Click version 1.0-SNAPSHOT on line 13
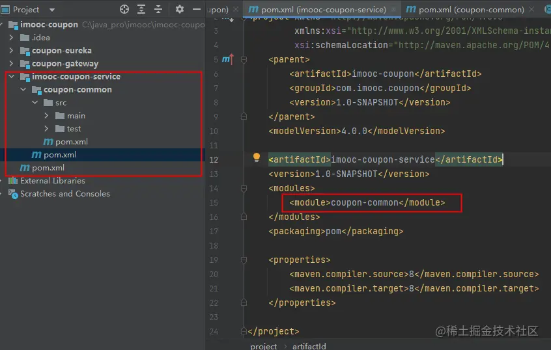 349,174
